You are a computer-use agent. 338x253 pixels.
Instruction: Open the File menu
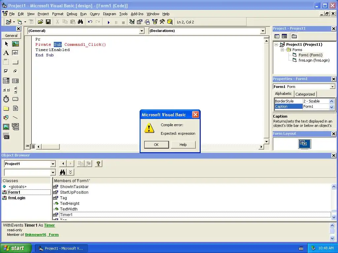pyautogui.click(x=12, y=14)
